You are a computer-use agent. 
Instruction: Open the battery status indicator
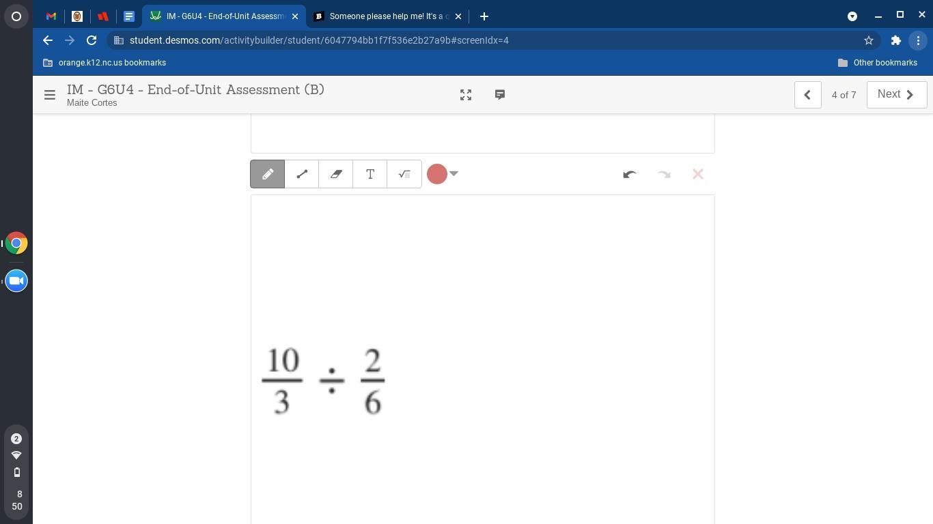[x=16, y=472]
